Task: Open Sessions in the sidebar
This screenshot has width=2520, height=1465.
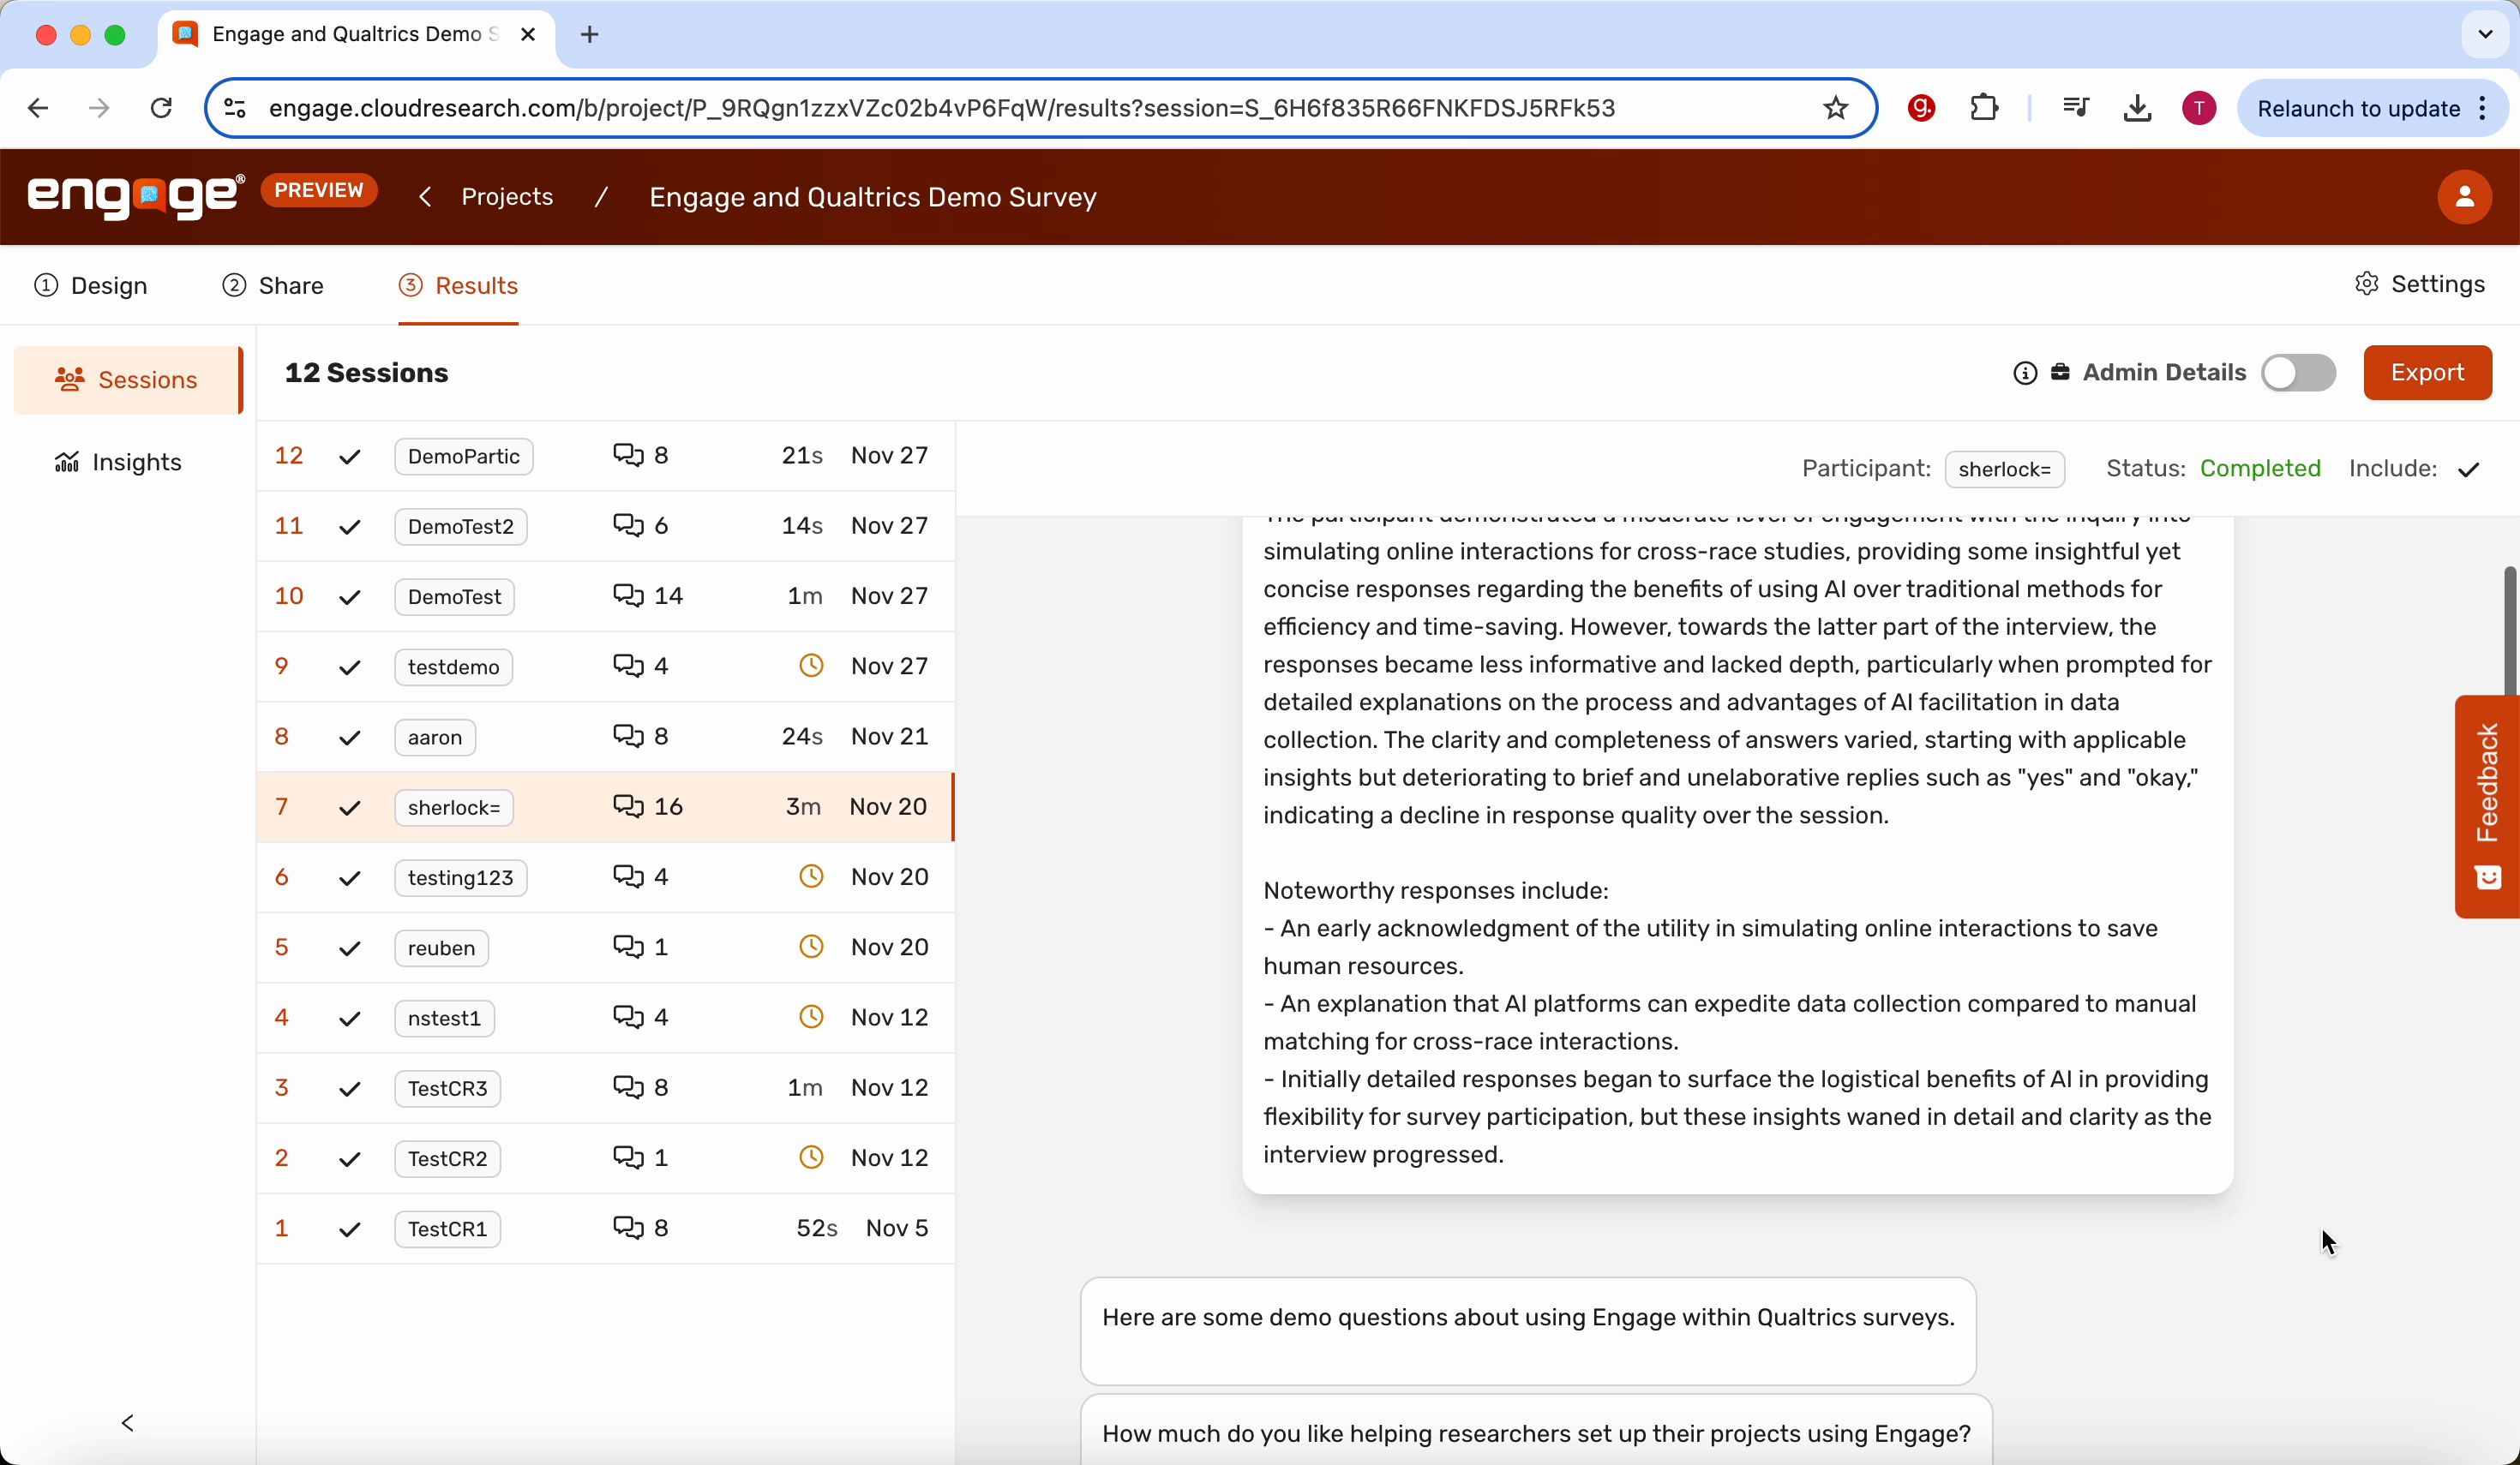Action: pos(127,380)
